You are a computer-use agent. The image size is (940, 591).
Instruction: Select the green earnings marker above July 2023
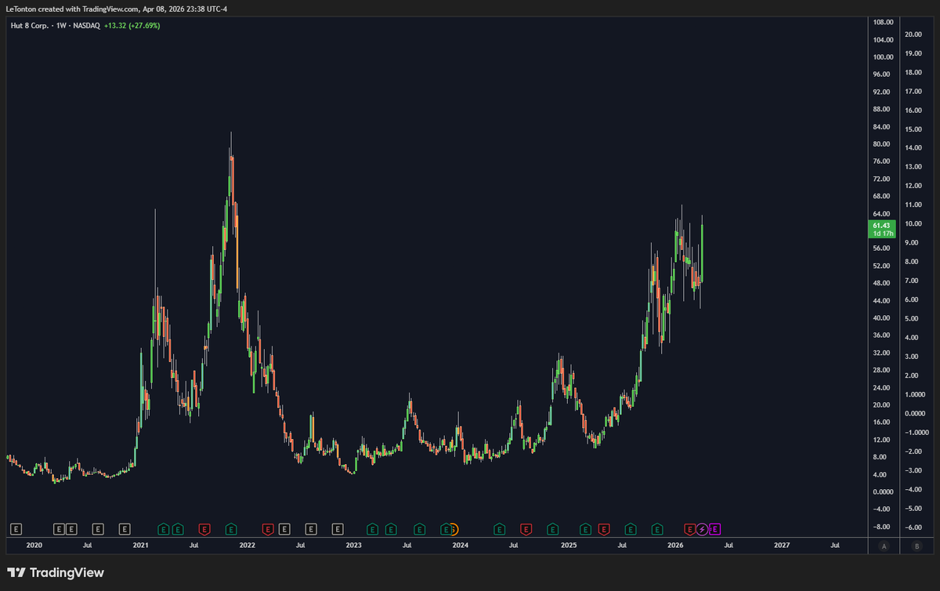click(419, 529)
